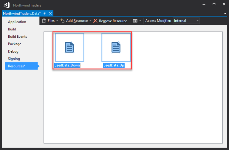Select the SeedData_Up file icon

coord(116,48)
